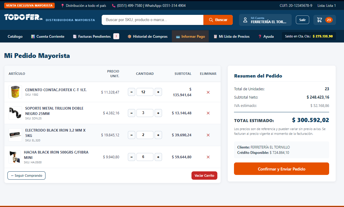View the electrode box product image
344x207 pixels.
(15, 135)
